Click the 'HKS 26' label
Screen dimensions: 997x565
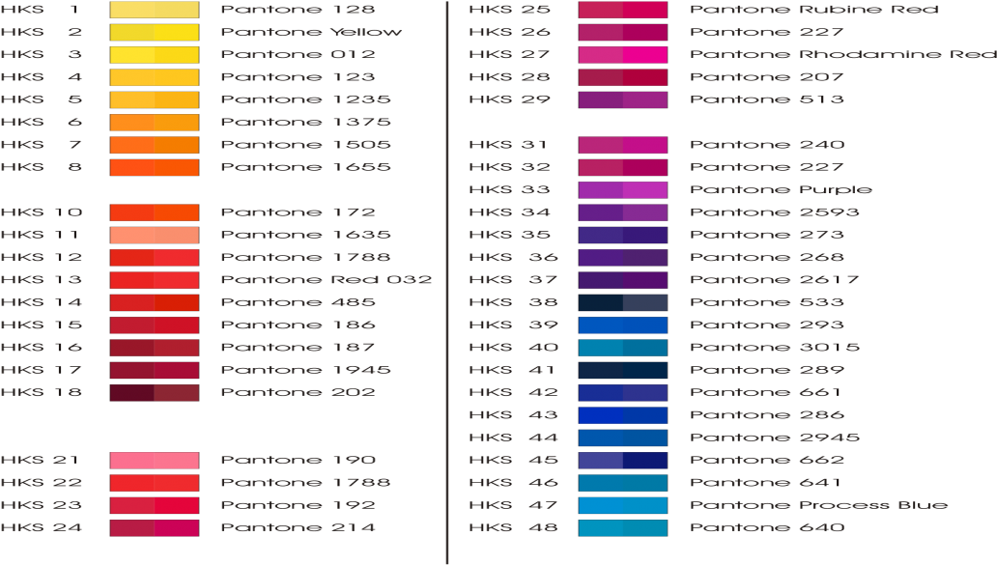[x=509, y=32]
